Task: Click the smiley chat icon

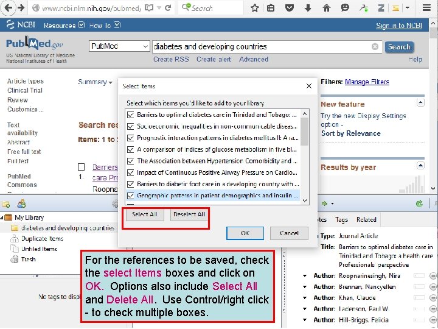Action: tap(345, 8)
